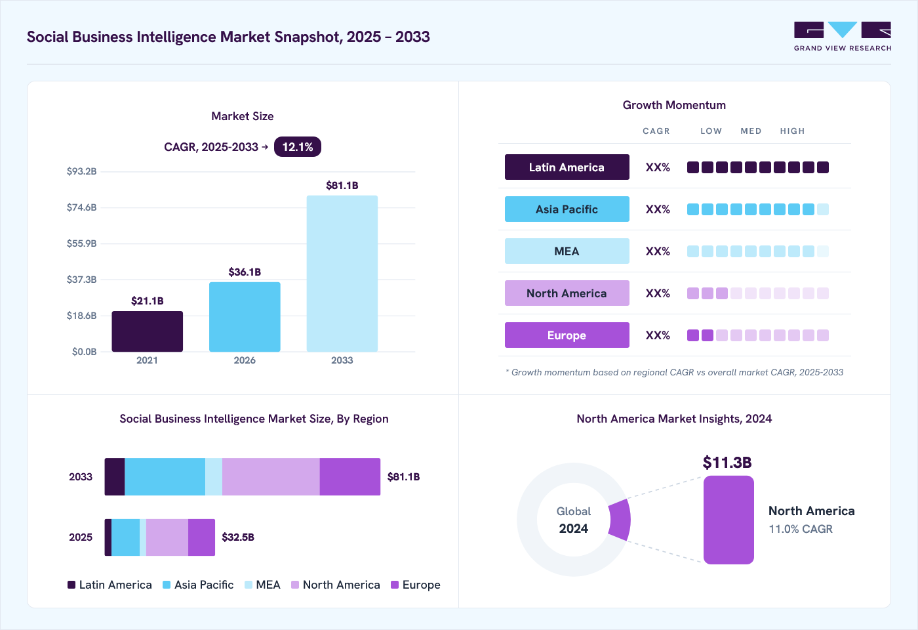This screenshot has width=918, height=630.
Task: Select the 2026 blue bar
Action: pyautogui.click(x=245, y=317)
